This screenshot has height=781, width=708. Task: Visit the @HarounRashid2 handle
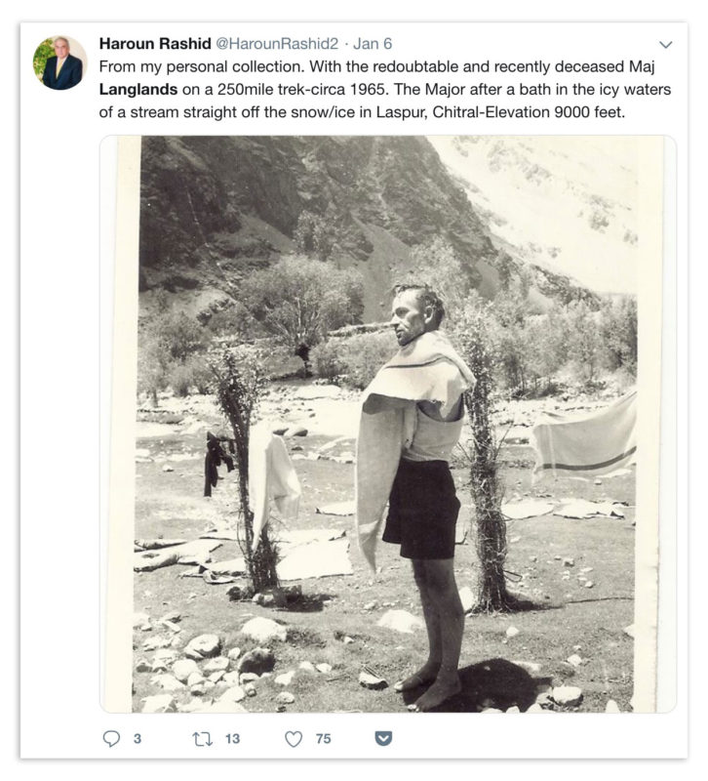(277, 44)
